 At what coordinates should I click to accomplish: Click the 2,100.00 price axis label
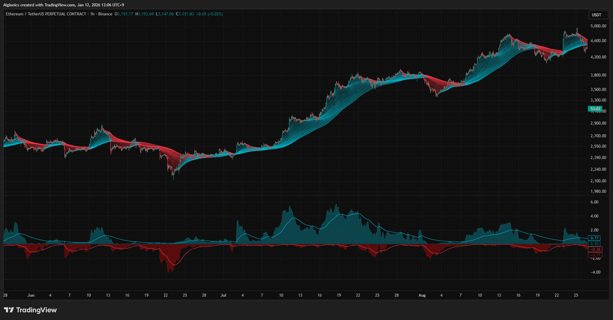[598, 181]
